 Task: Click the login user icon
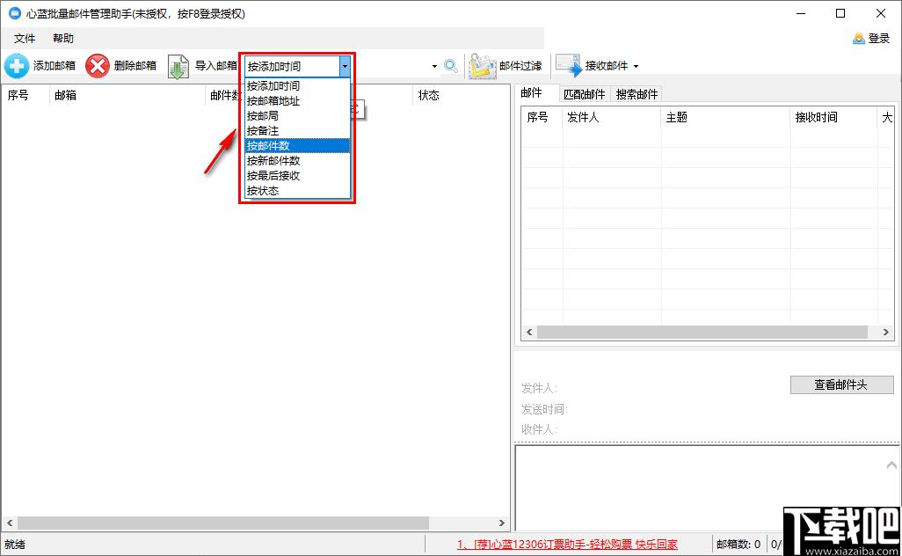pyautogui.click(x=859, y=39)
